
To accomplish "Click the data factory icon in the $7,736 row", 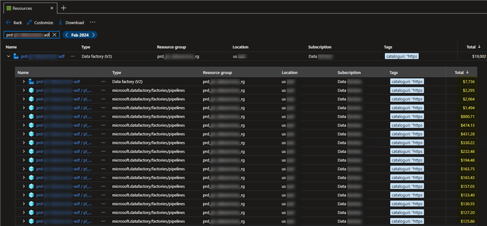I will pos(31,81).
